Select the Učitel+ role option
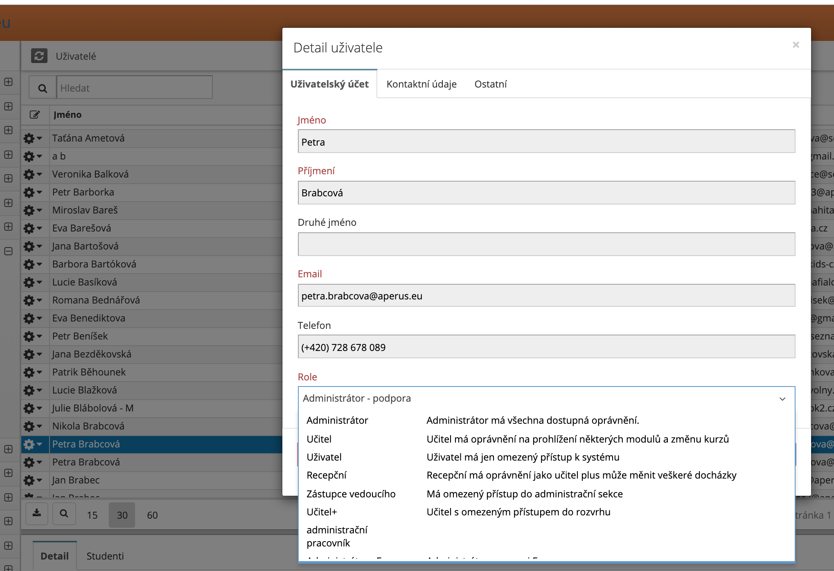This screenshot has width=834, height=571. [x=322, y=512]
